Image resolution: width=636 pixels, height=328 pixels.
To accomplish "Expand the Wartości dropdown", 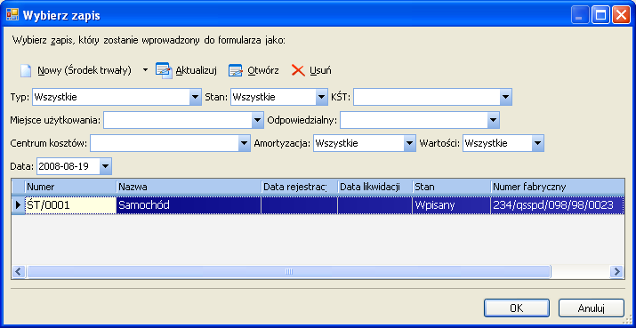I will pyautogui.click(x=537, y=143).
